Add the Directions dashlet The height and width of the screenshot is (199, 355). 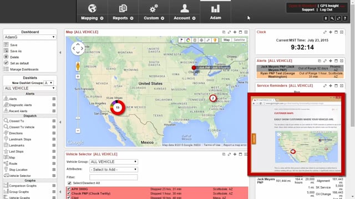(54, 133)
